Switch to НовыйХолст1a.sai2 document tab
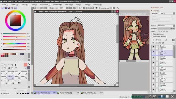Image resolution: width=176 pixels, height=99 pixels. [x=45, y=93]
